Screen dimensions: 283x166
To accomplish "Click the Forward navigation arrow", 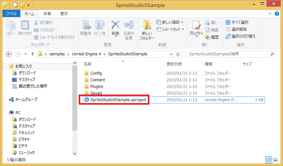I will tap(18, 54).
